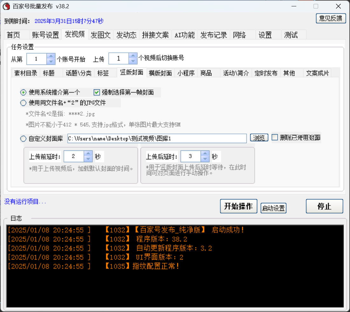Select the 话题\分类 sub-tab

coord(79,73)
